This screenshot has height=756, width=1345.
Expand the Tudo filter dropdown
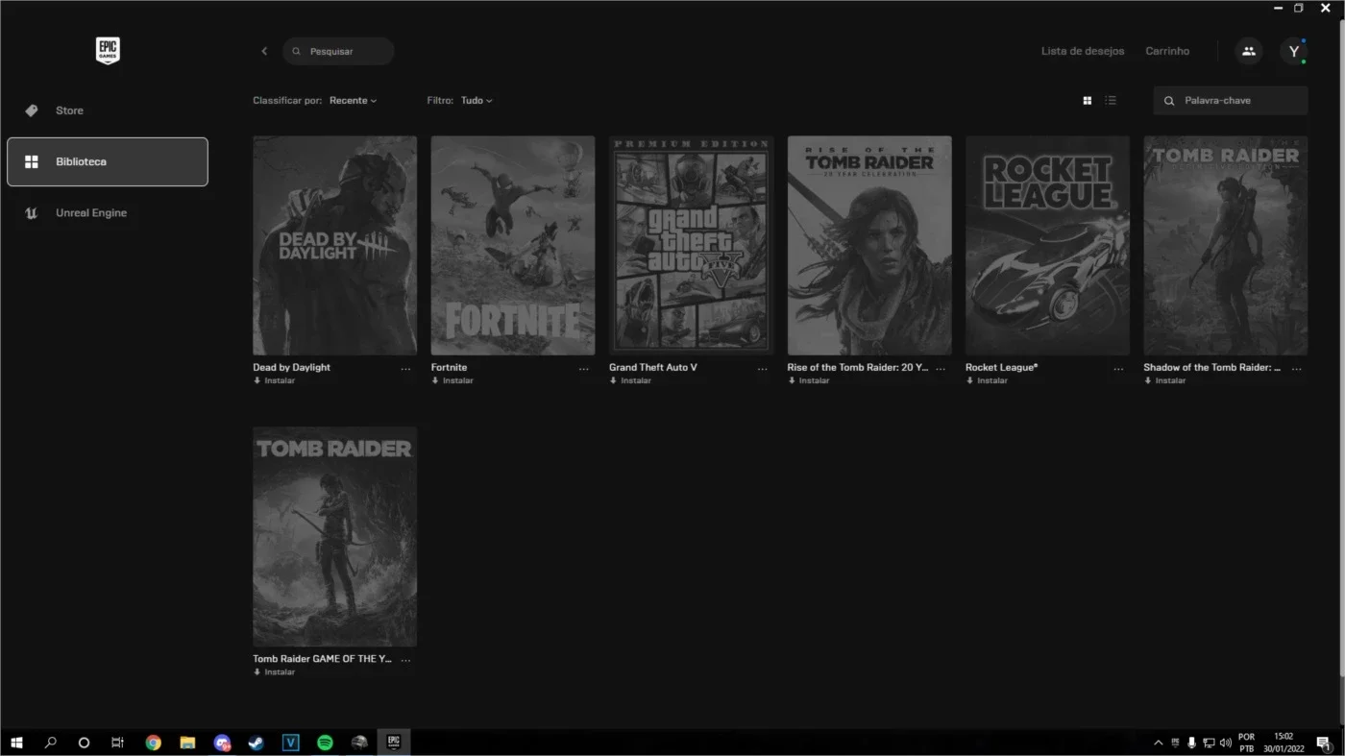[x=476, y=100]
